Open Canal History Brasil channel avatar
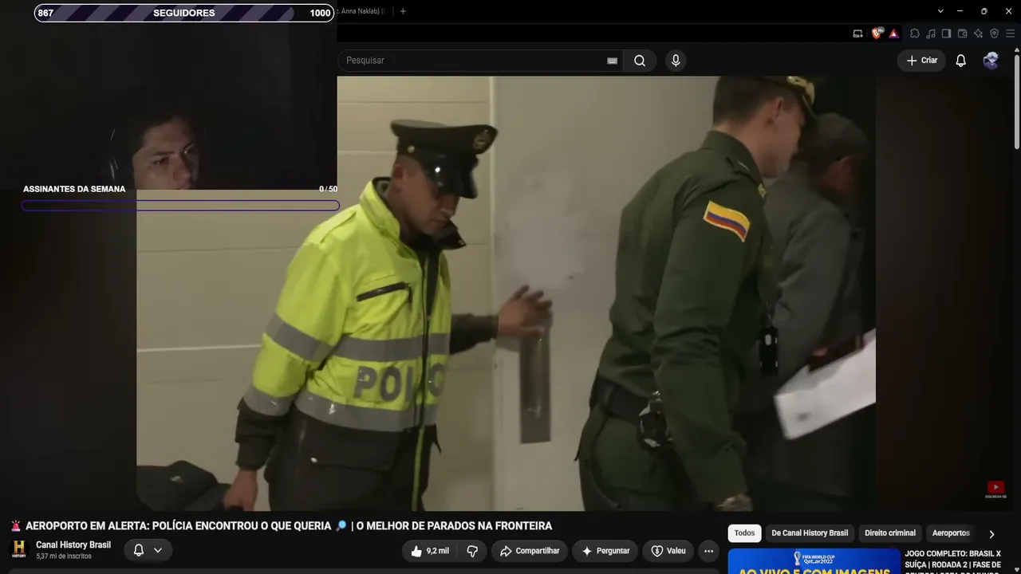 [x=19, y=549]
